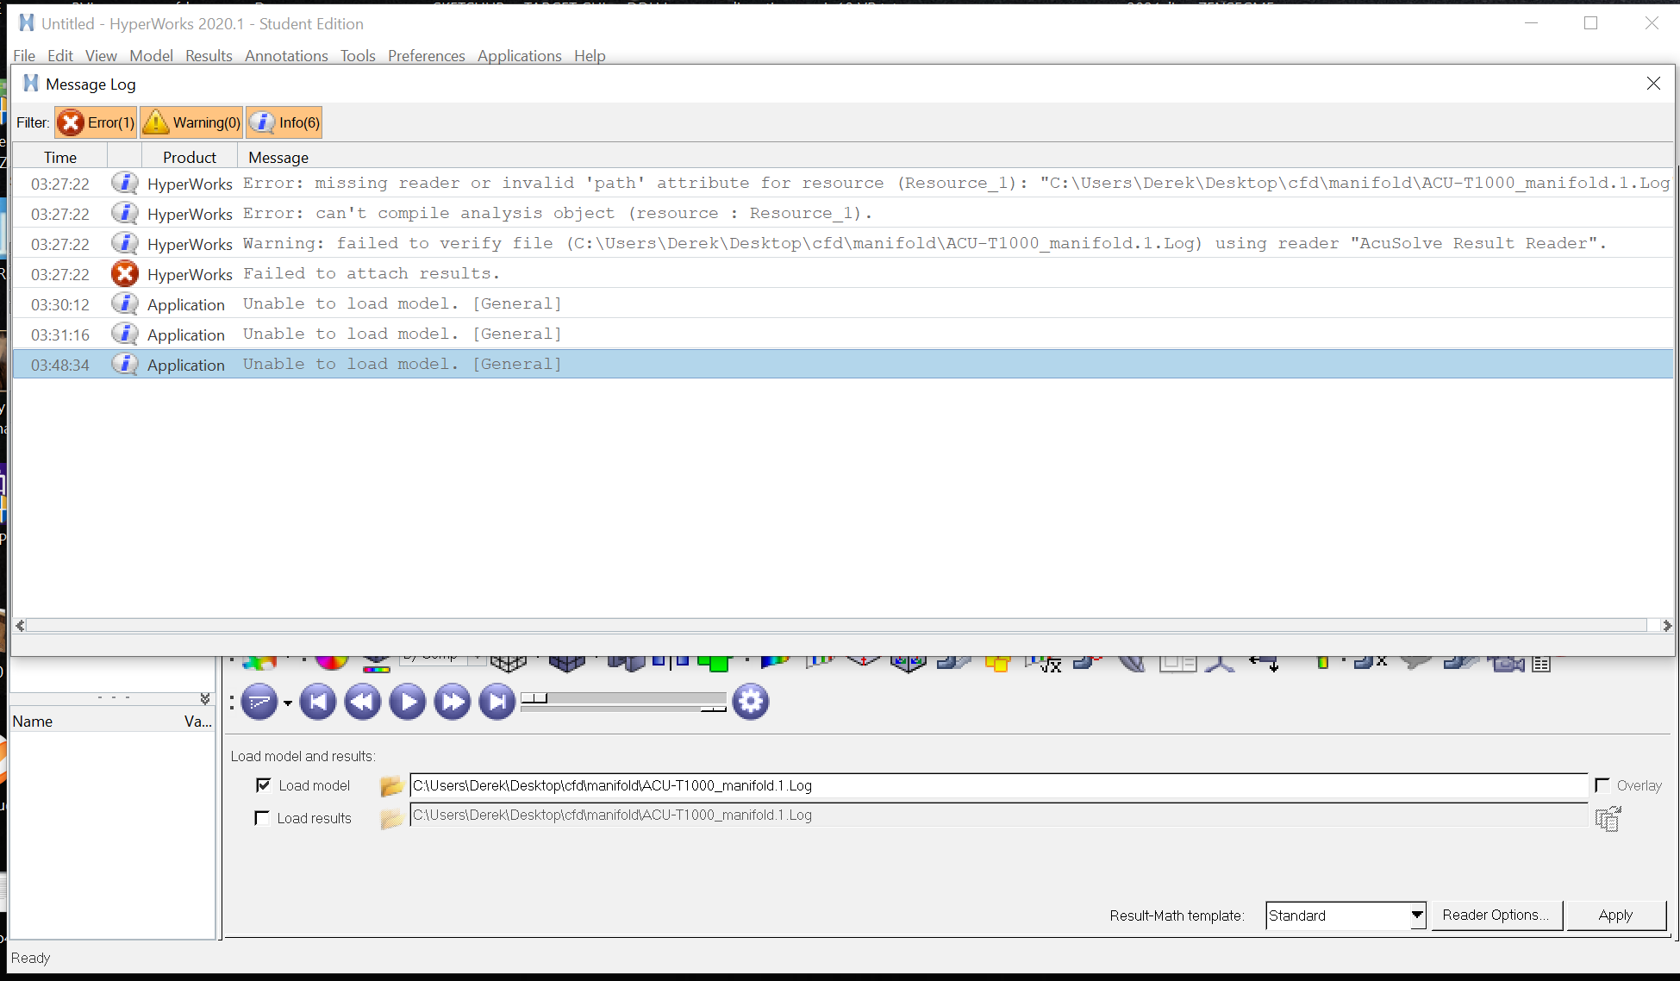Screen dimensions: 1680x981
Task: Jump to last animation frame
Action: pyautogui.click(x=497, y=703)
